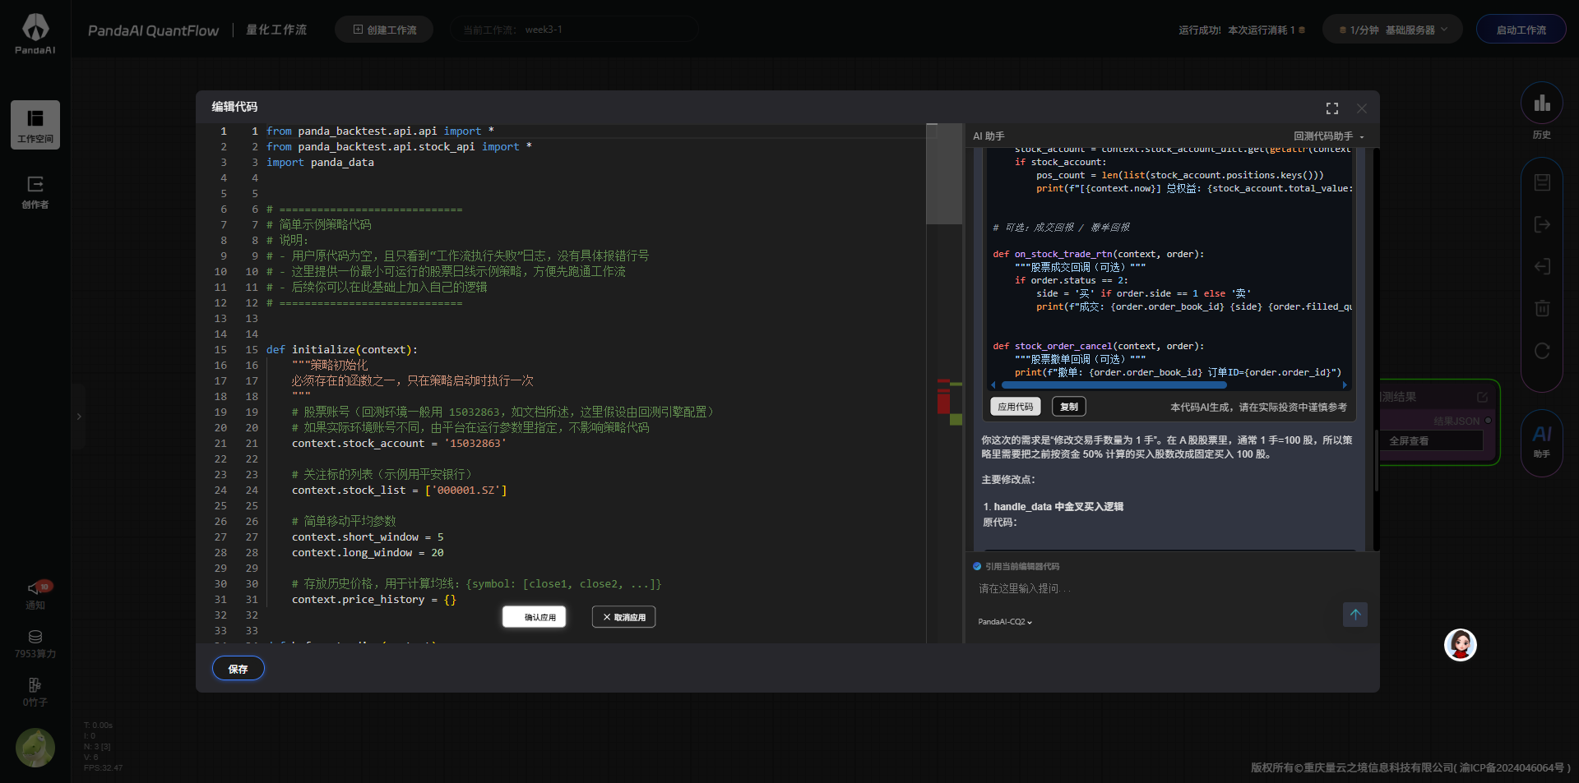The width and height of the screenshot is (1579, 783).
Task: Toggle fullscreen for the code editor dialog
Action: pos(1331,108)
